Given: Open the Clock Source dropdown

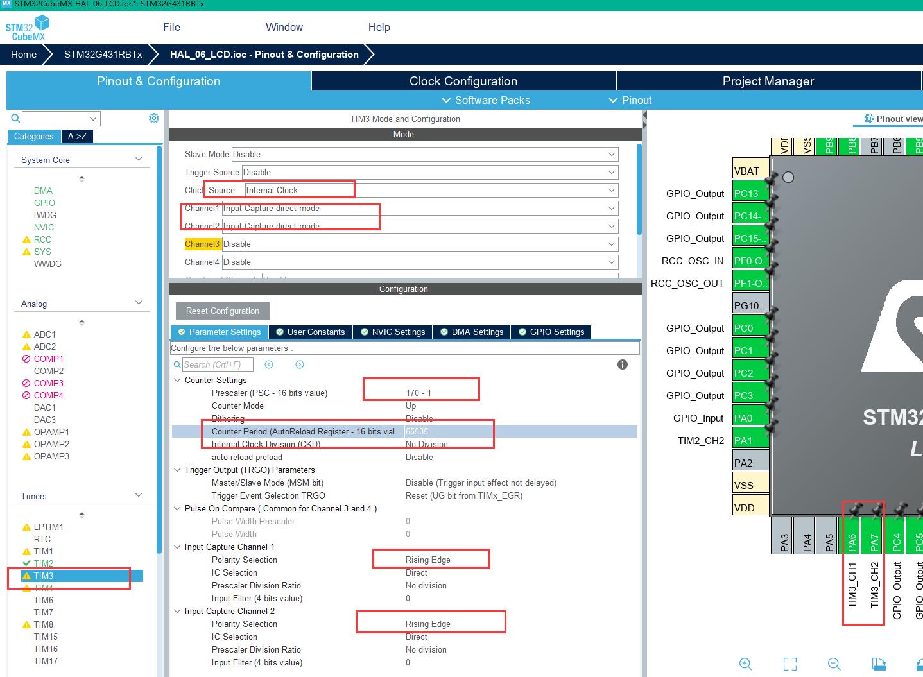Looking at the screenshot, I should click(431, 190).
